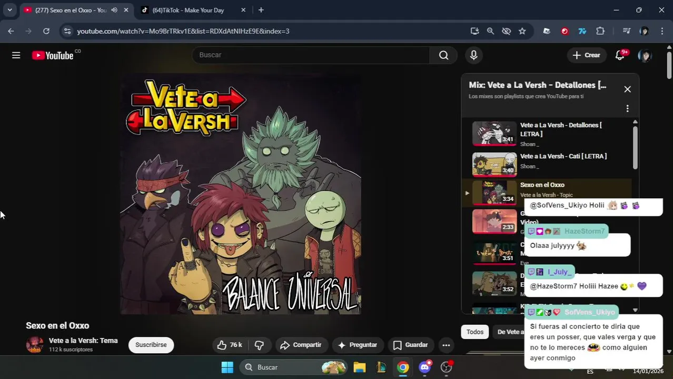673x379 pixels.
Task: Click the Balance Universal album art video
Action: (x=241, y=194)
